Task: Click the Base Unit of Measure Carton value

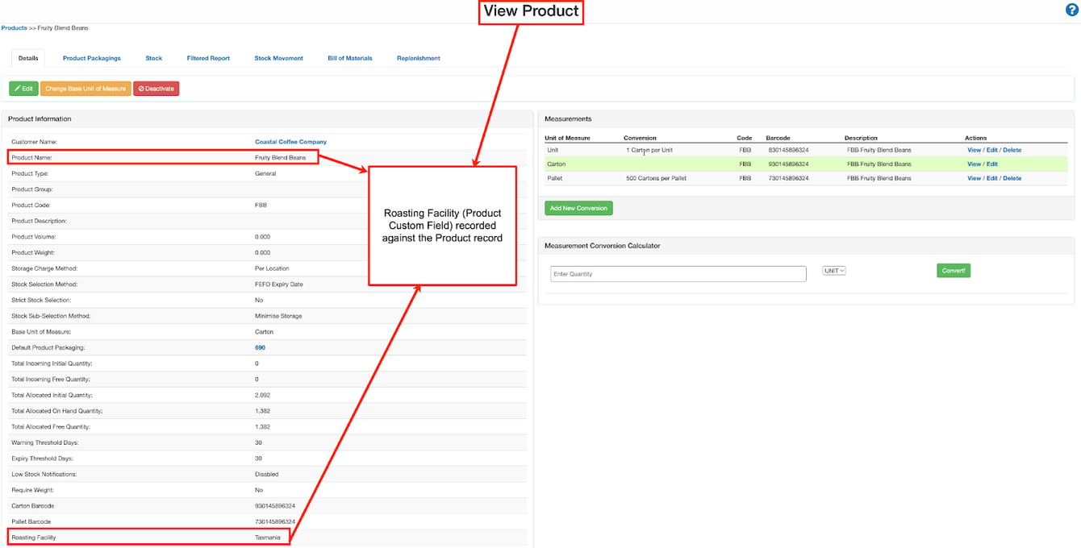Action: coord(265,332)
